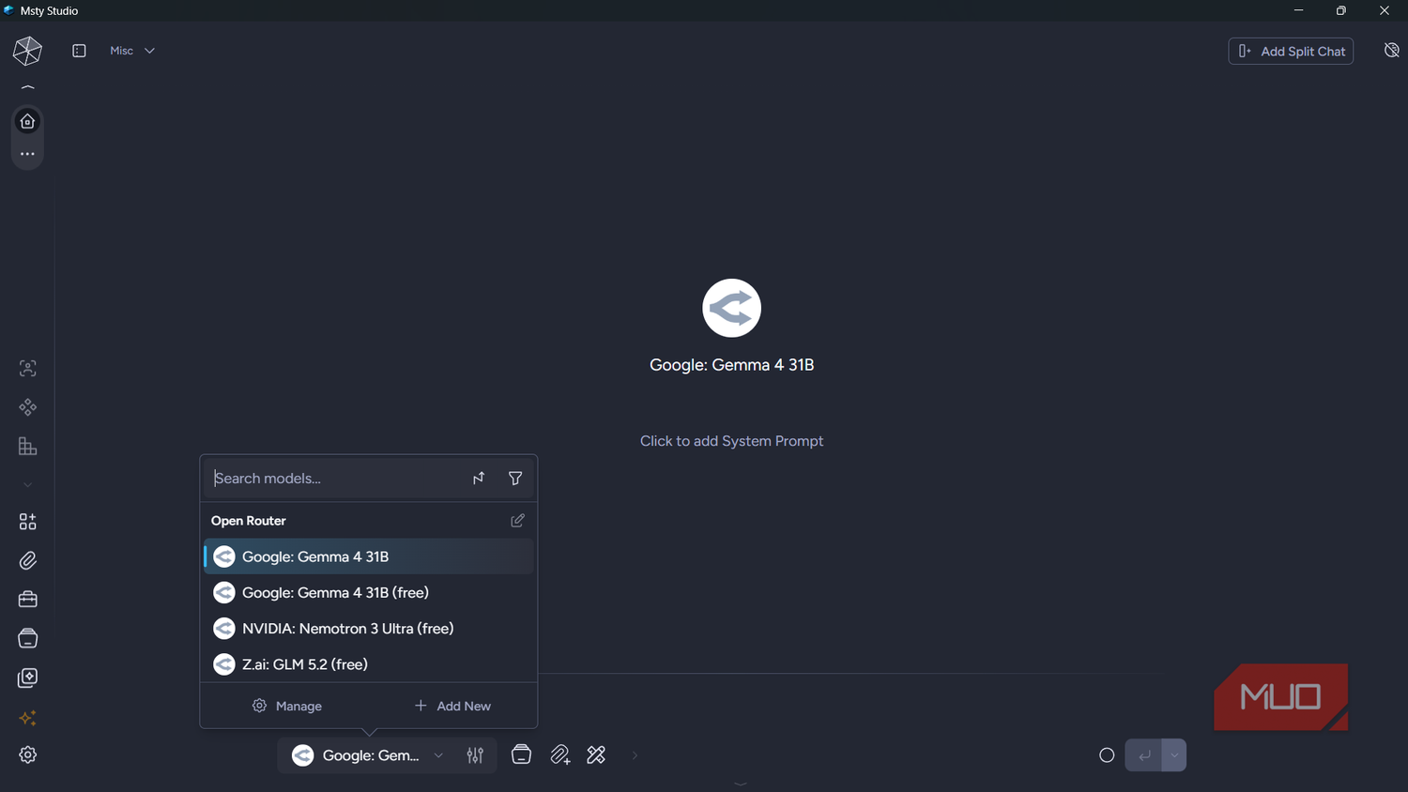Click the filter funnel icon in model search

pyautogui.click(x=515, y=479)
